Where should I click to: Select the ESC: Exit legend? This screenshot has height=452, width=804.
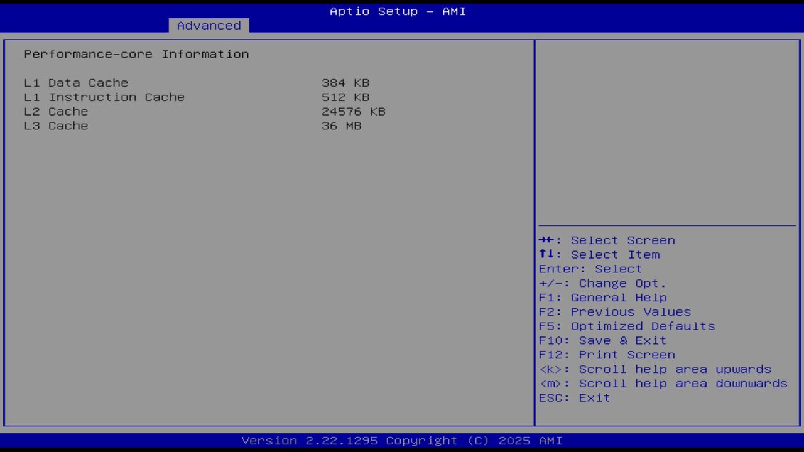[573, 397]
